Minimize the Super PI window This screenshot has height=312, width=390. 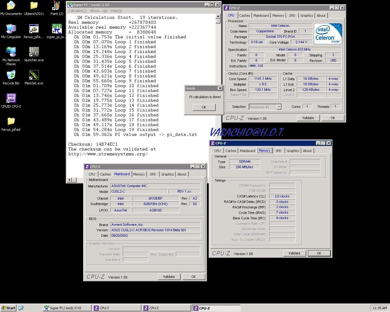tap(207, 5)
